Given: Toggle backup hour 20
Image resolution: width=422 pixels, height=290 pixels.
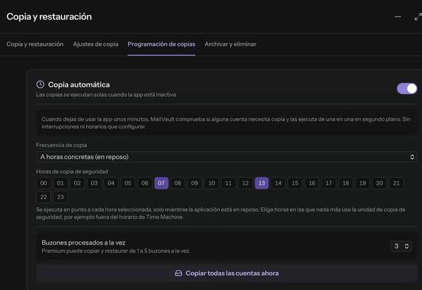Looking at the screenshot, I should point(380,183).
